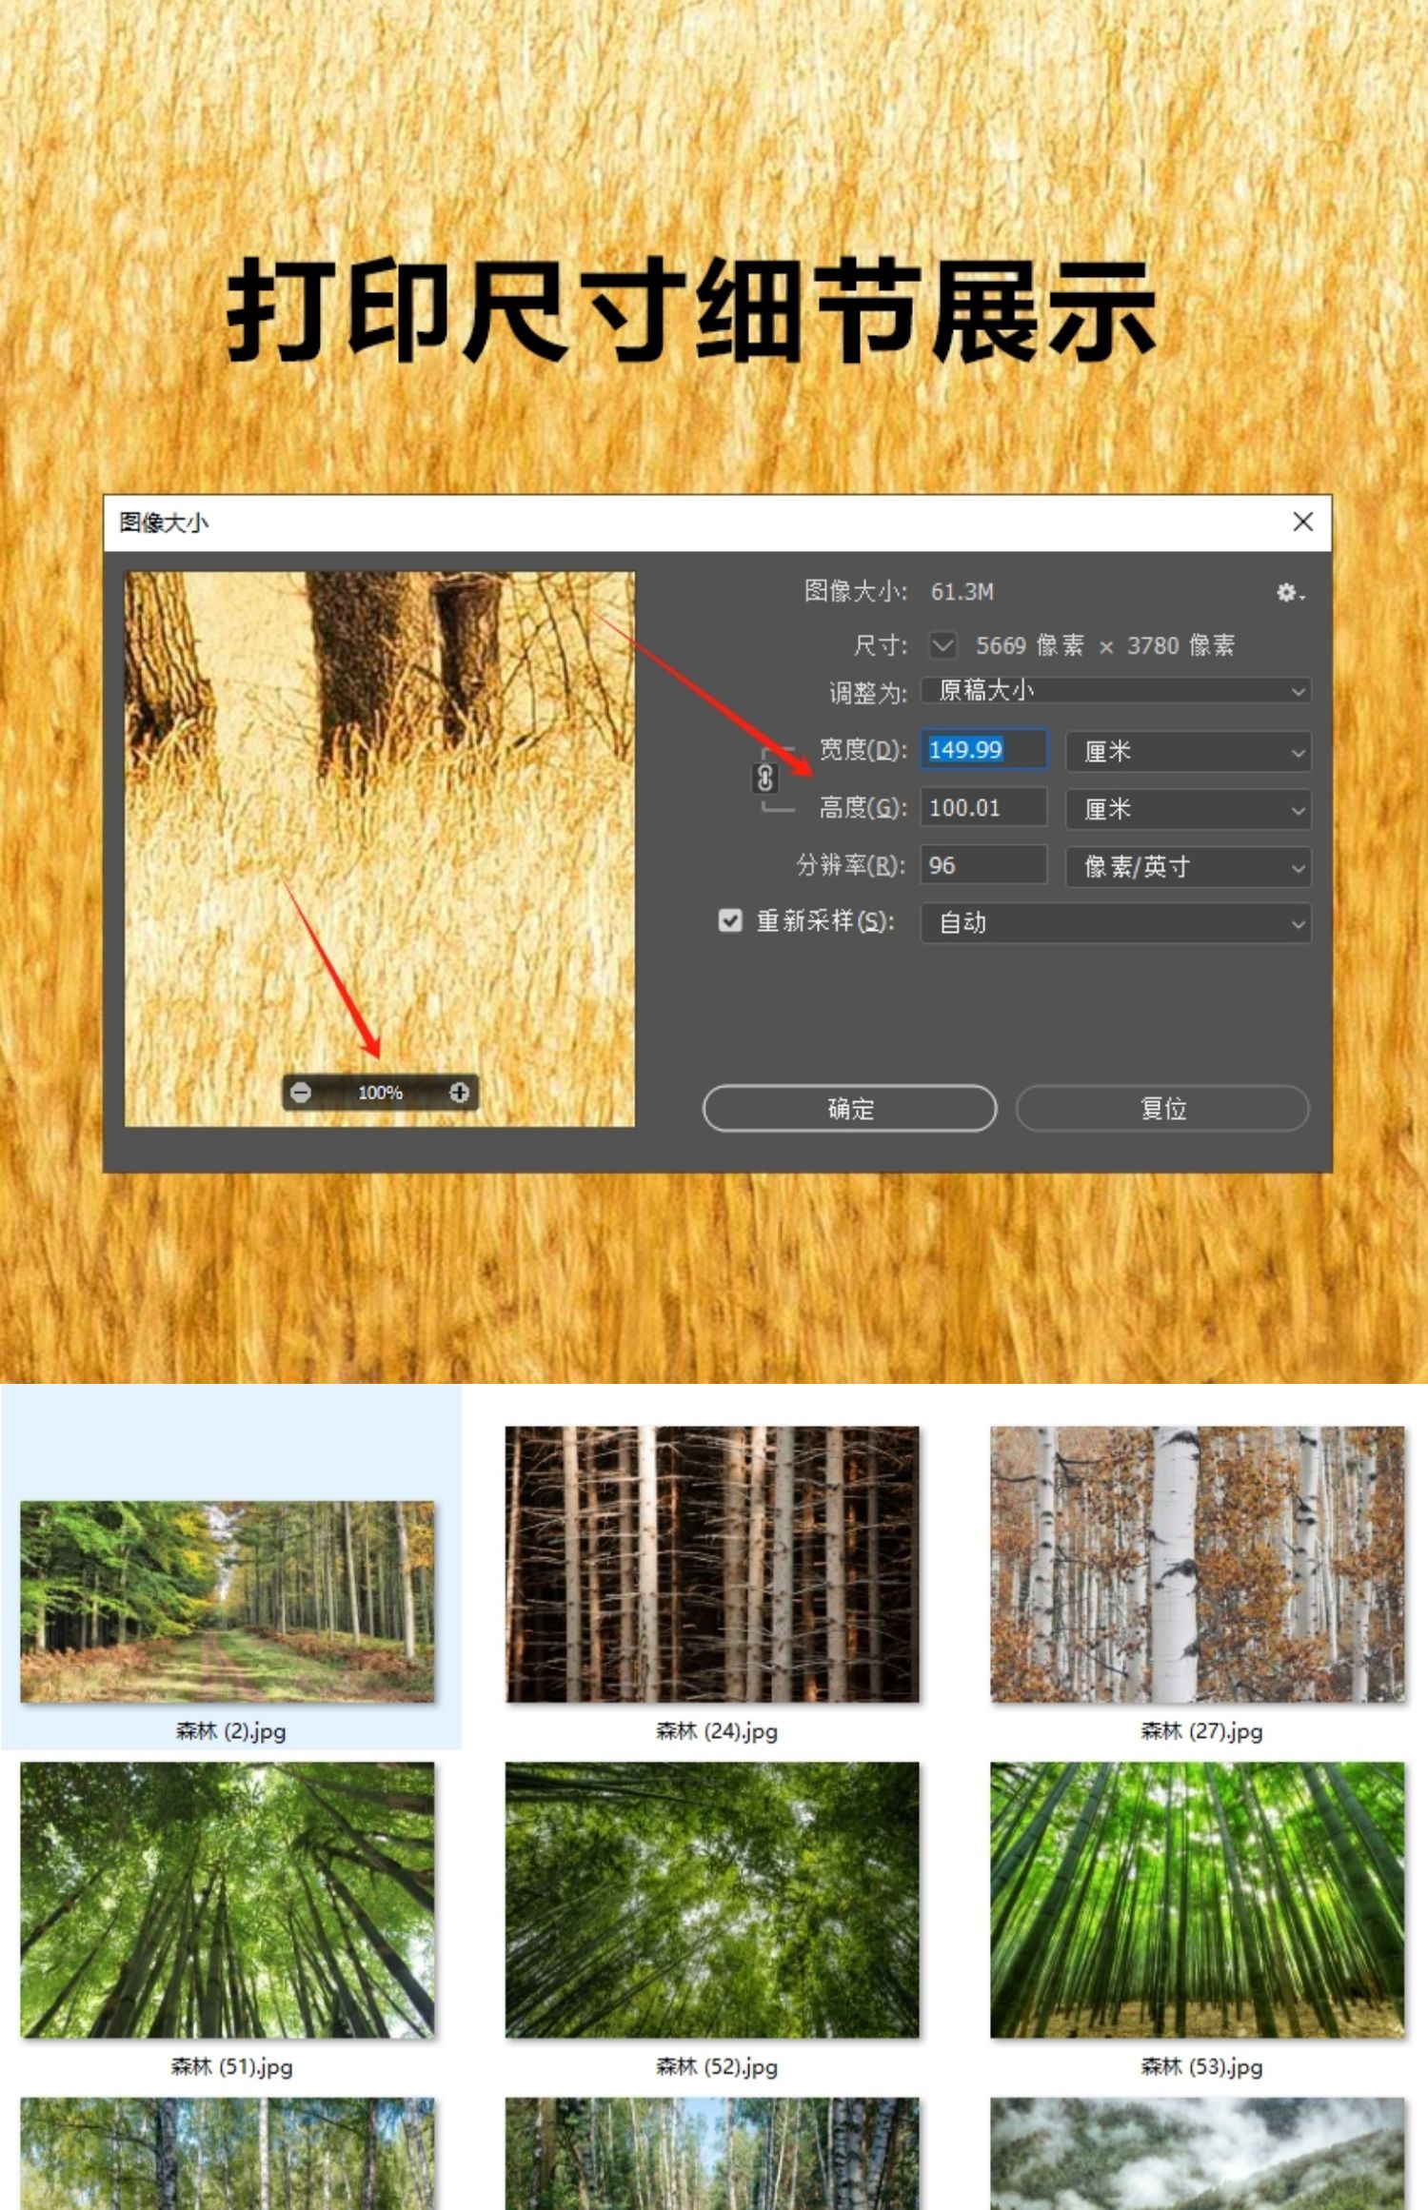
Task: Toggle the constrain proportions chain link icon
Action: (x=764, y=779)
